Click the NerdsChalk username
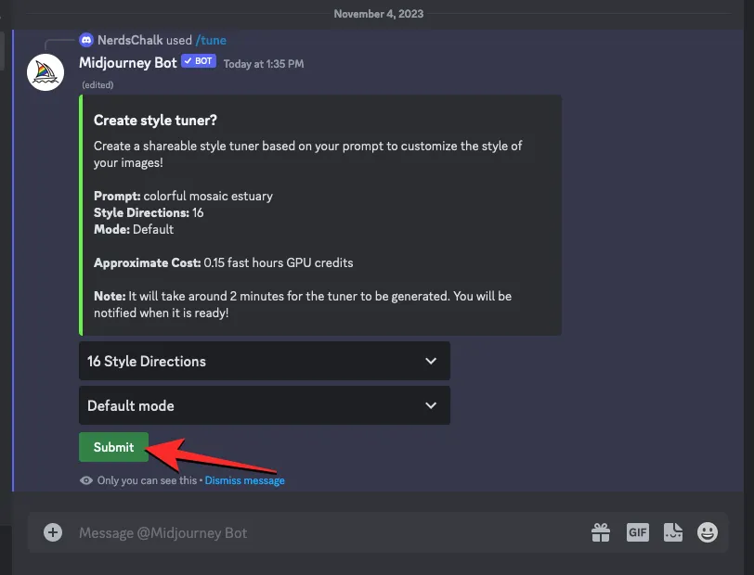 130,40
